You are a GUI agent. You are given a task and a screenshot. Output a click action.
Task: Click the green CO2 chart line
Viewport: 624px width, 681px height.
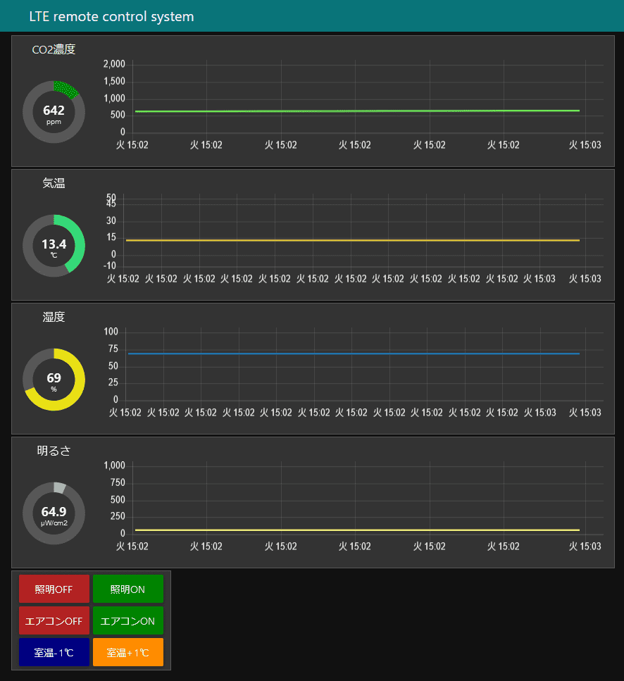click(x=352, y=111)
